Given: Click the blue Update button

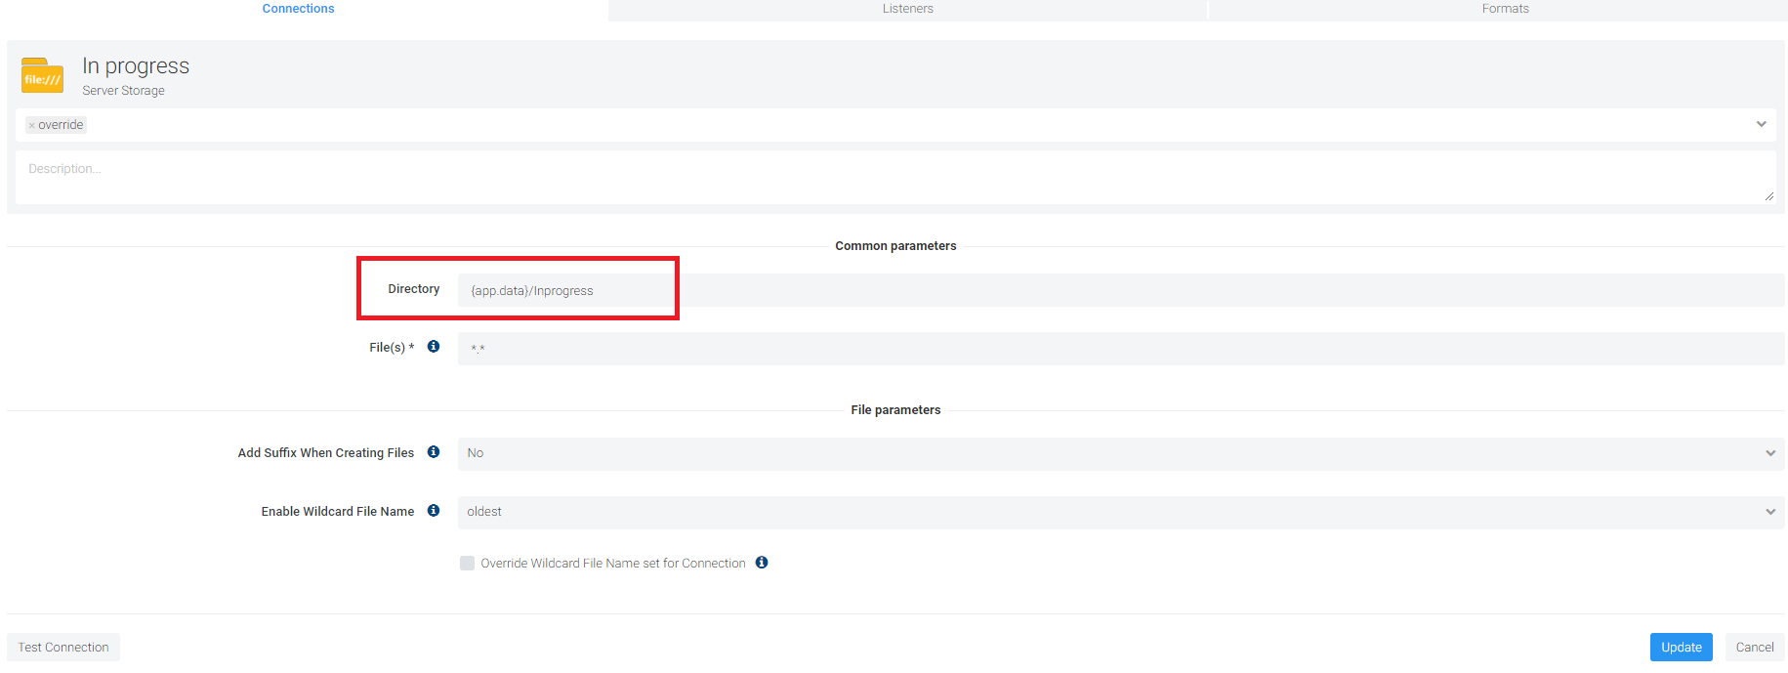Looking at the screenshot, I should [x=1681, y=648].
